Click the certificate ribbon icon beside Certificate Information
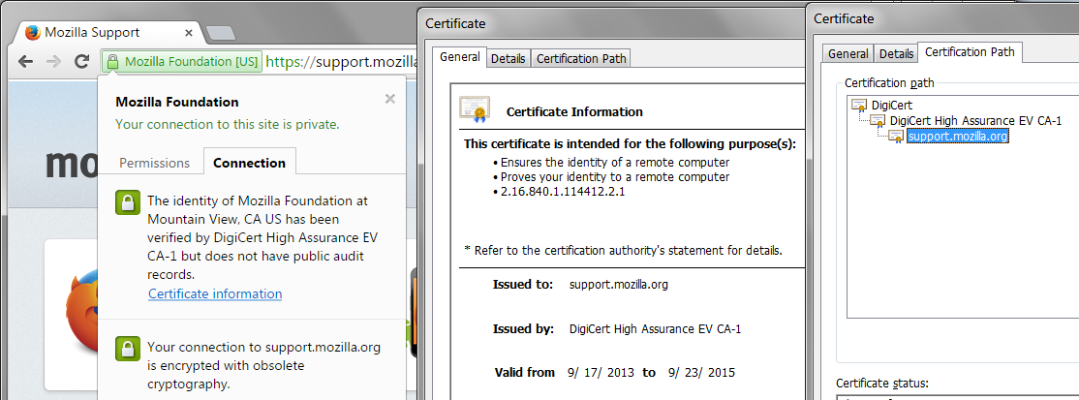The width and height of the screenshot is (1079, 400). tap(475, 109)
